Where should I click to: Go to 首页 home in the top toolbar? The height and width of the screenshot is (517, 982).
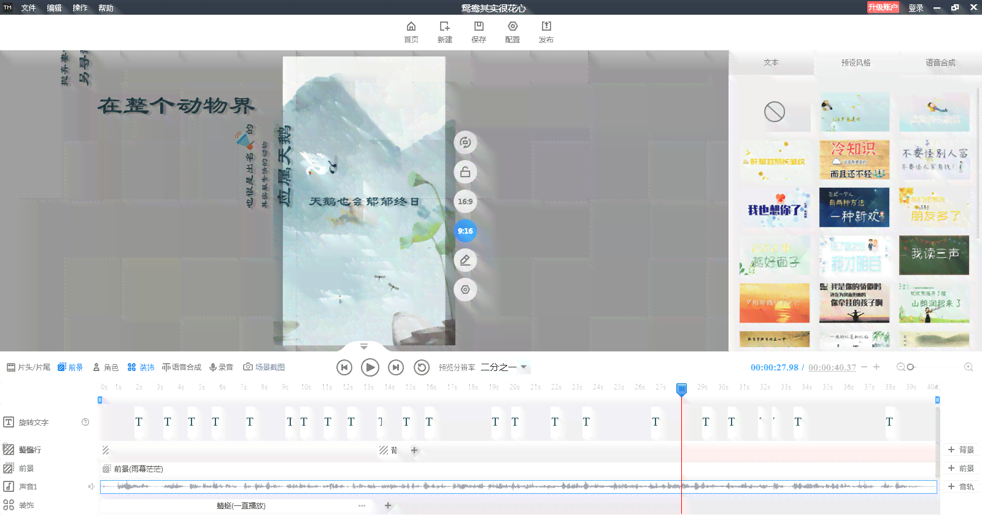411,32
